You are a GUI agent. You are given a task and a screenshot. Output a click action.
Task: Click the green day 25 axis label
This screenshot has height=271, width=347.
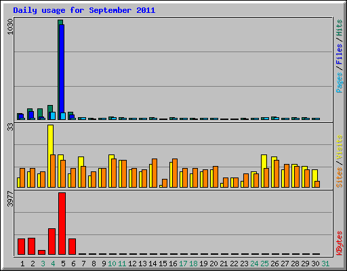[x=264, y=264]
